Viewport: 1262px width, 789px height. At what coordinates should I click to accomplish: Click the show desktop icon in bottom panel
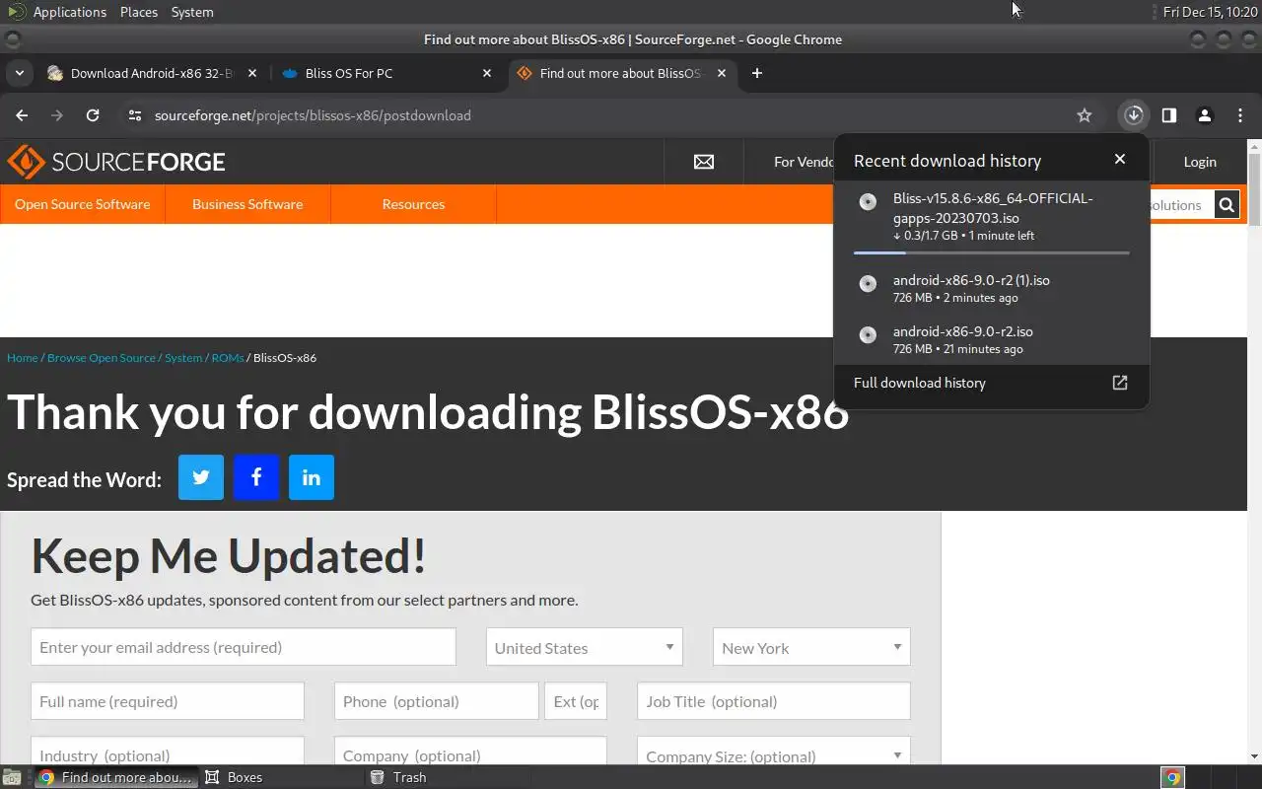click(10, 777)
